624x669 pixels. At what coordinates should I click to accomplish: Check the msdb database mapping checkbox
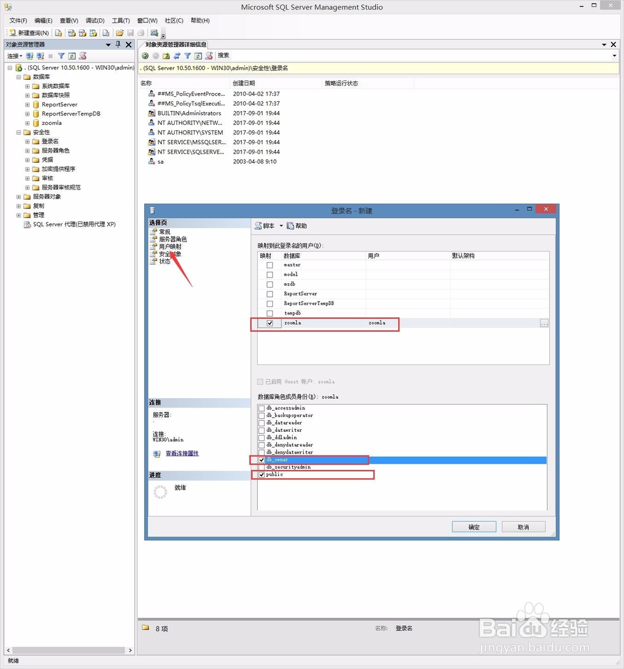point(270,284)
